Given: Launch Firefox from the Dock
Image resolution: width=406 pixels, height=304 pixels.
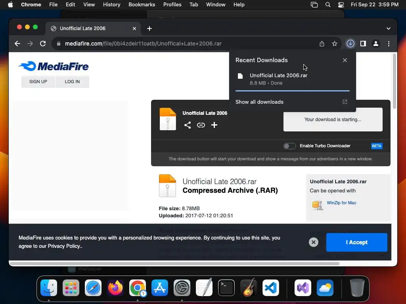Looking at the screenshot, I should [115, 288].
